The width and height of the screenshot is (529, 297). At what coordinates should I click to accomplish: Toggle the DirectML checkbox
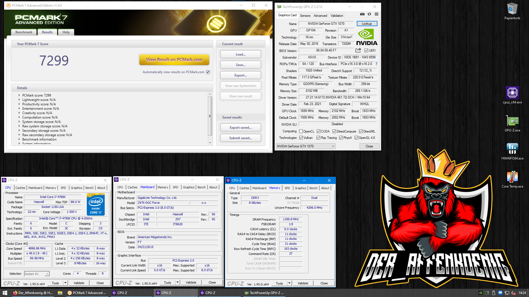(x=361, y=131)
